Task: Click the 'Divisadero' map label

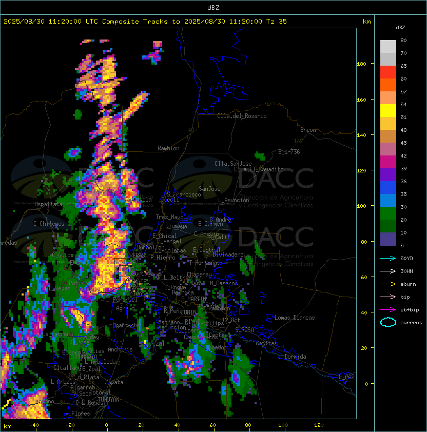Action: 228,254
